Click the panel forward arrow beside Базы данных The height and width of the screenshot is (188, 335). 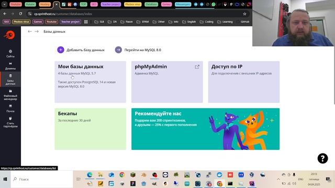[x=37, y=31]
